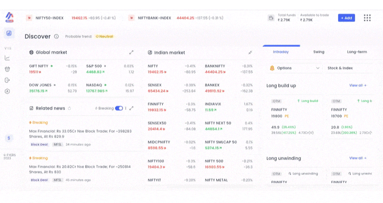Select BANKEX in Indian market
Image resolution: width=383 pixels, height=203 pixels.
(x=229, y=88)
